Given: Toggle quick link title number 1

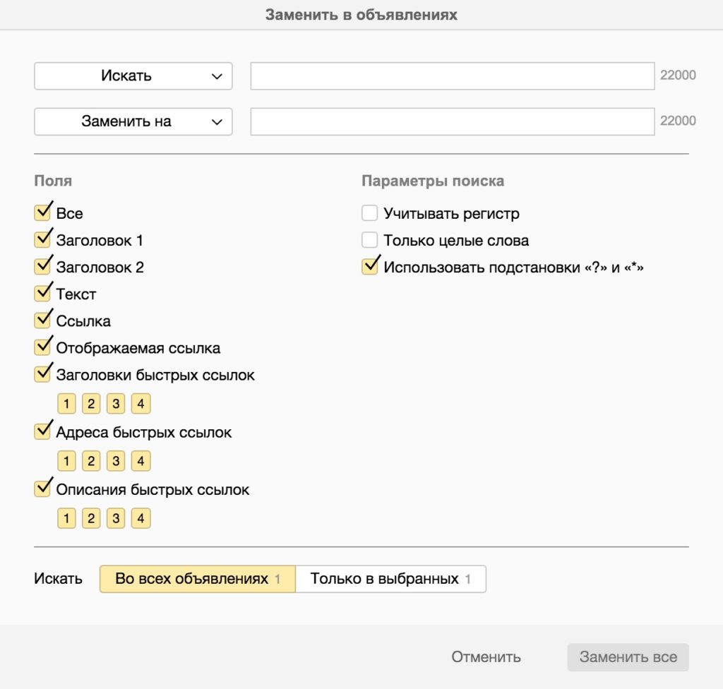Looking at the screenshot, I should tap(66, 405).
